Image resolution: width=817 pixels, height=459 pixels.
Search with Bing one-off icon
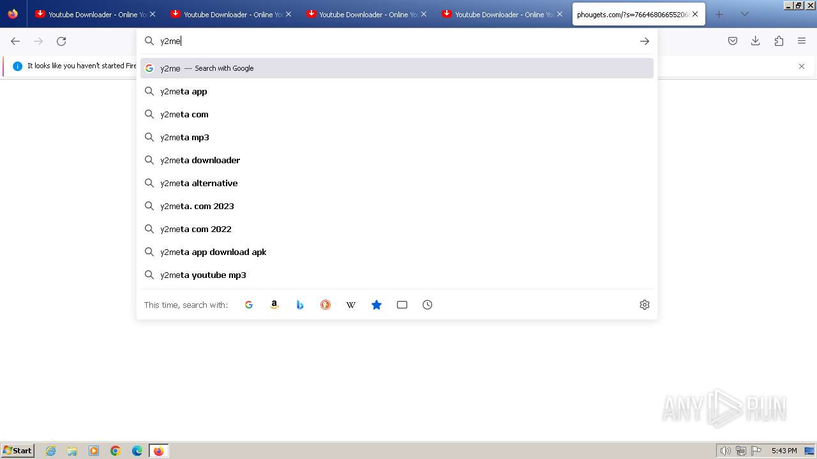[x=300, y=305]
